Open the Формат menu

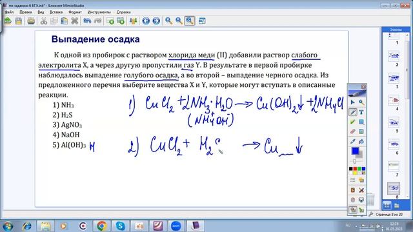point(75,12)
